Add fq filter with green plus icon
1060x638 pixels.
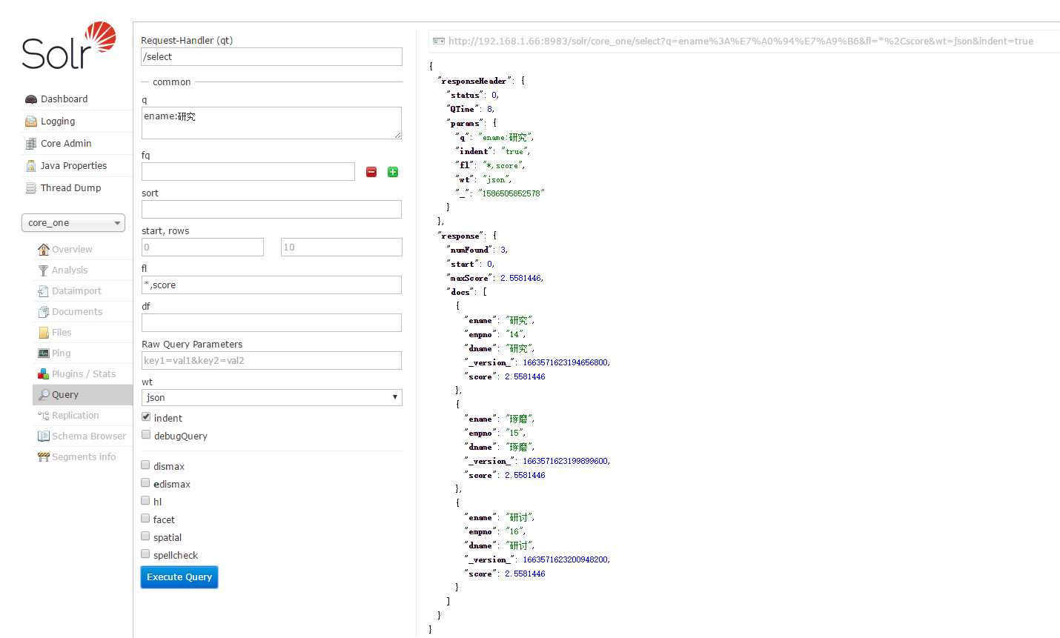(393, 172)
